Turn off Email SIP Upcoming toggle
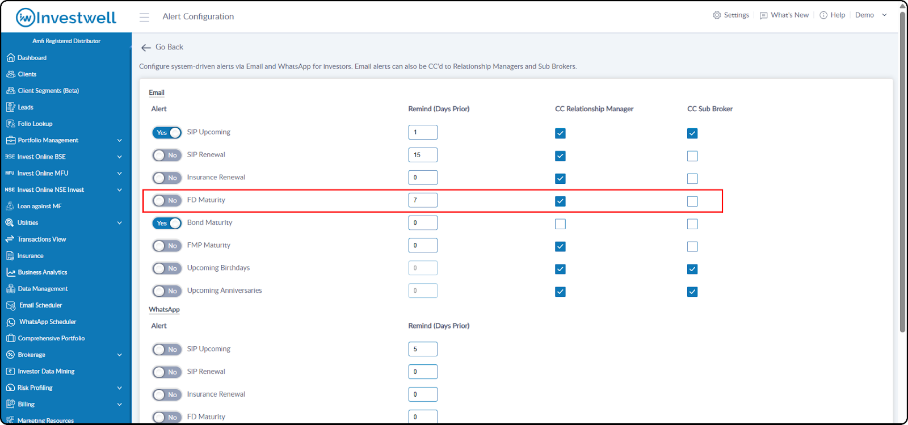Screen dimensions: 908x425 point(167,132)
